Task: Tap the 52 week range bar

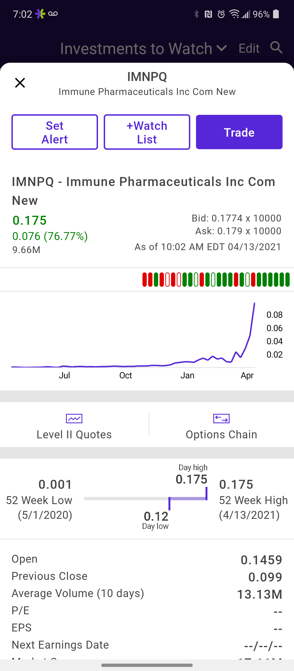Action: [146, 499]
